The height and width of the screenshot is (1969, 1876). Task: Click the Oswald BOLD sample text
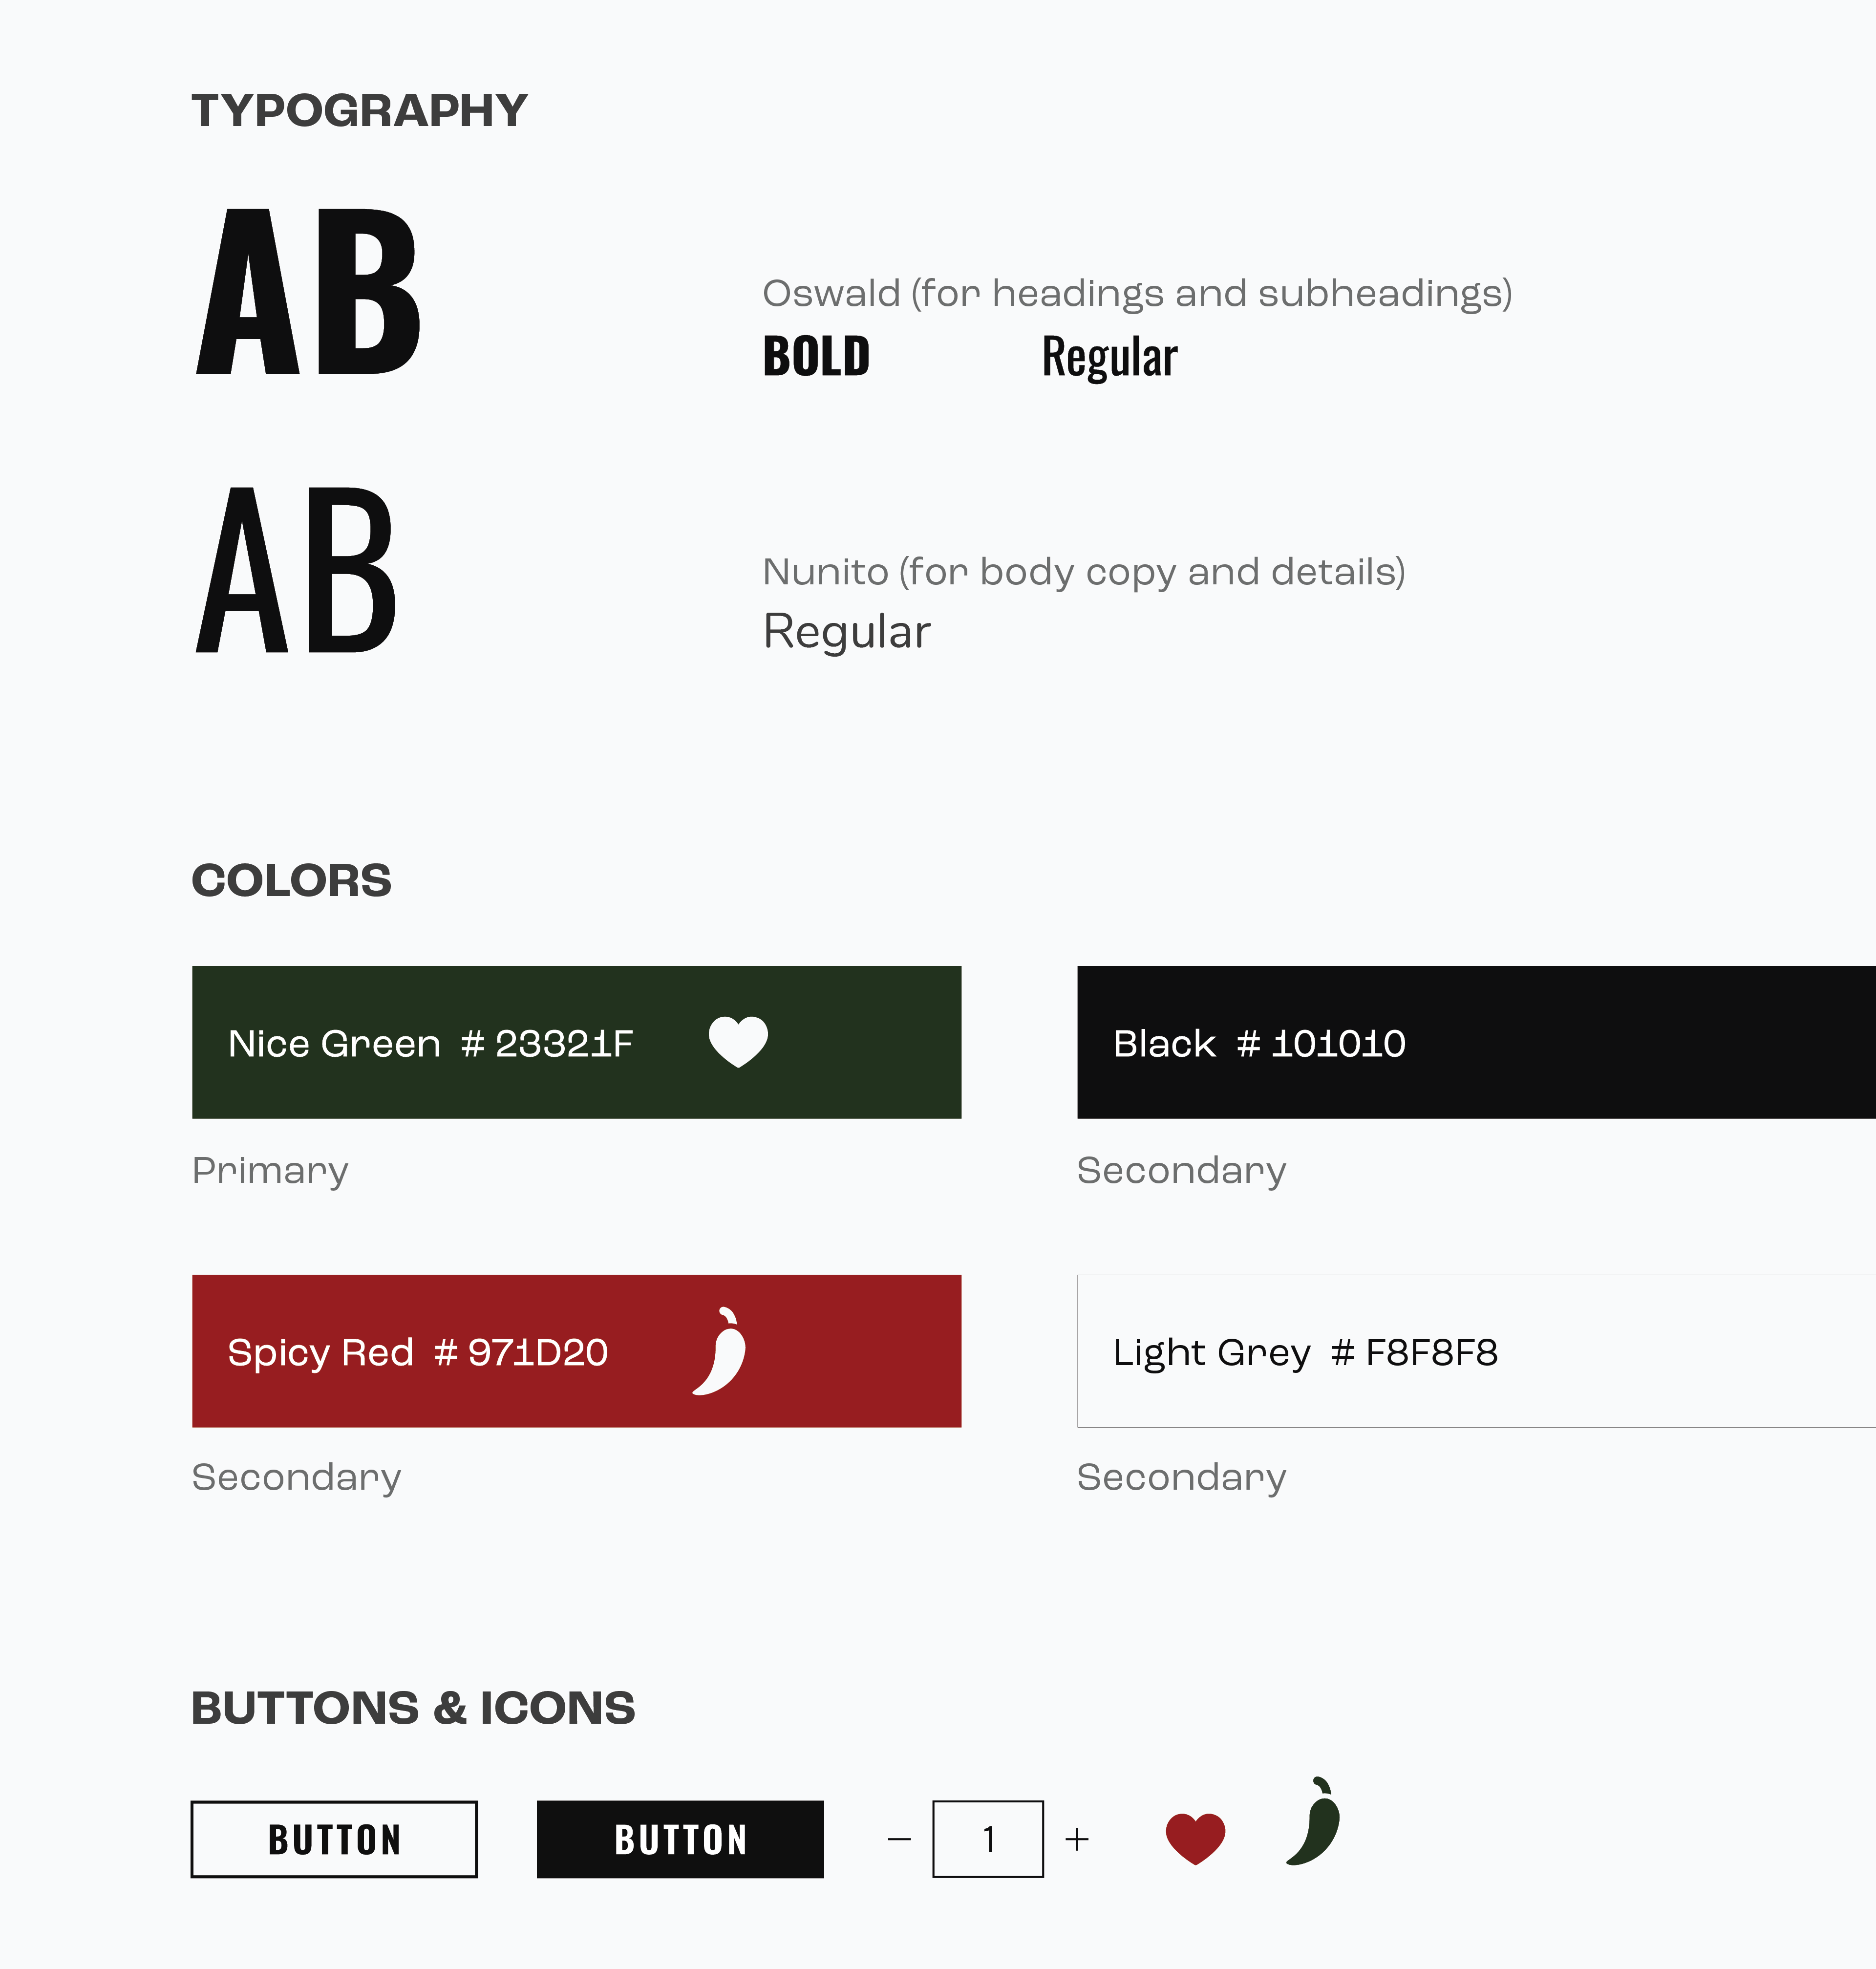coord(816,357)
